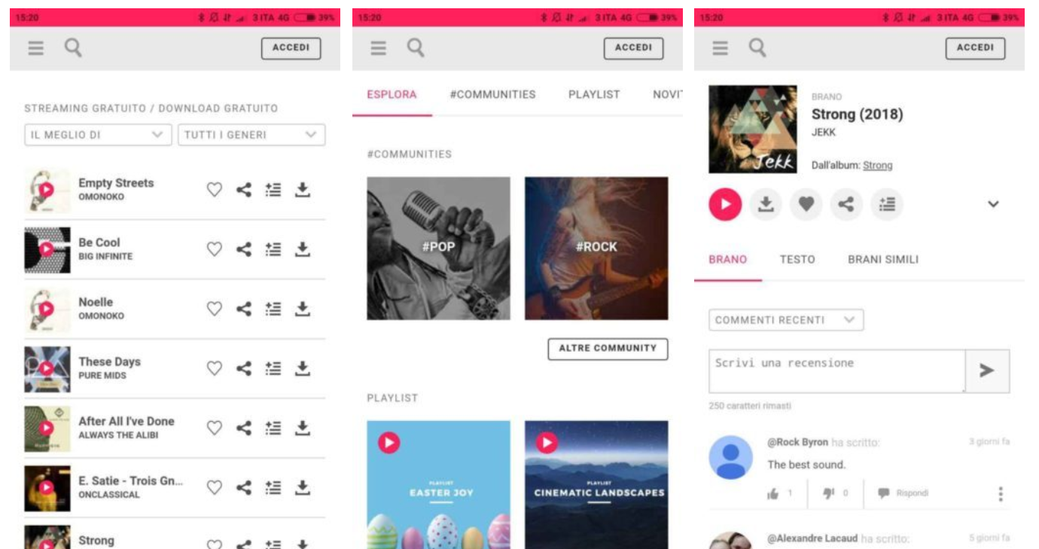Add Noelle to playlist queue
This screenshot has height=549, width=1039.
(273, 309)
